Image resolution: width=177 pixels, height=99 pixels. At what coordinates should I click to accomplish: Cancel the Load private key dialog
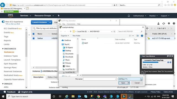pos(137,83)
